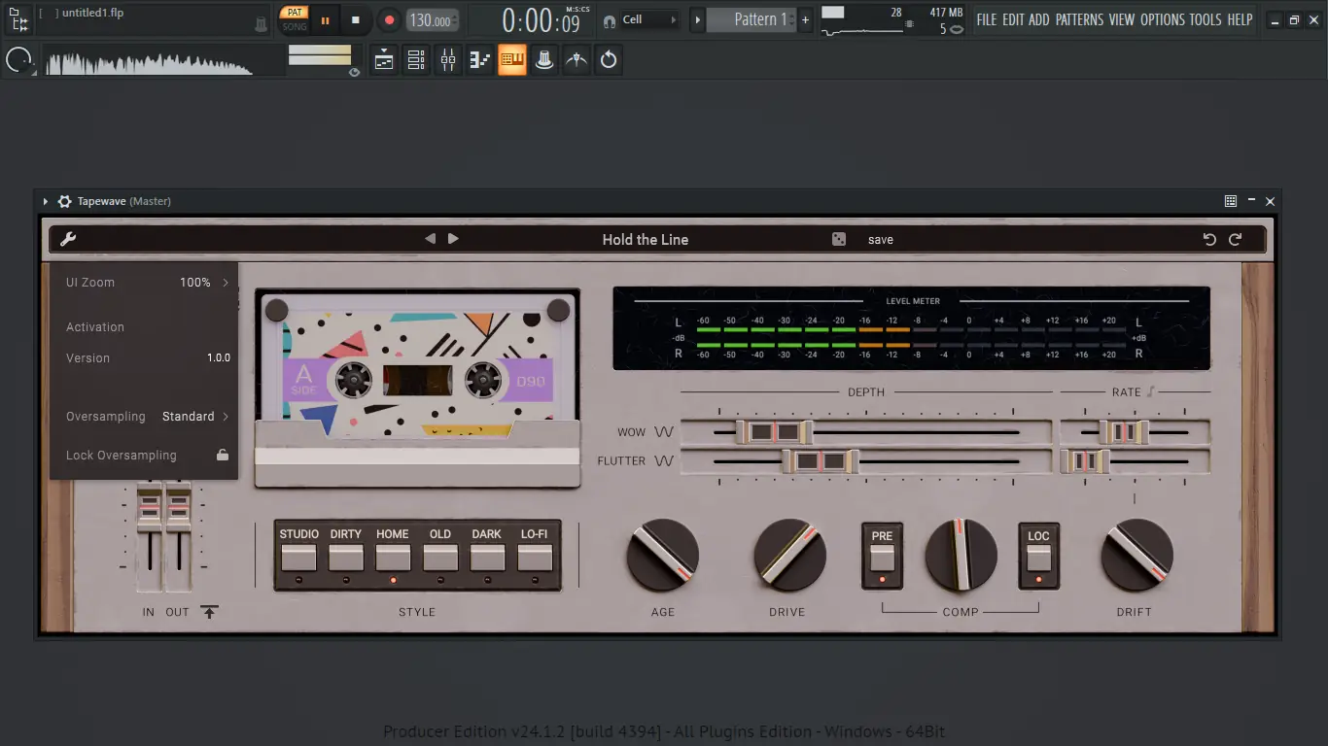Click Activation in the settings menu
Screen dimensions: 1328x746
coord(95,327)
